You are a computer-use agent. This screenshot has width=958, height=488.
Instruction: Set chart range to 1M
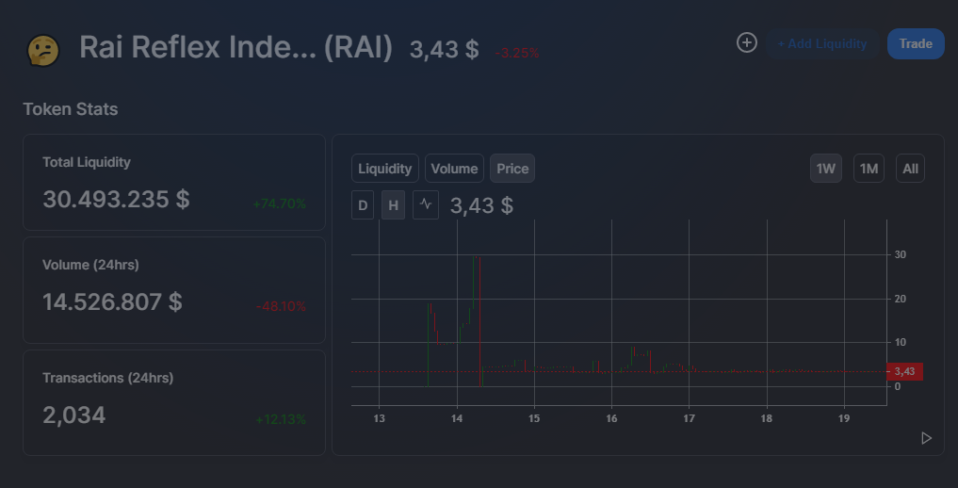[869, 169]
